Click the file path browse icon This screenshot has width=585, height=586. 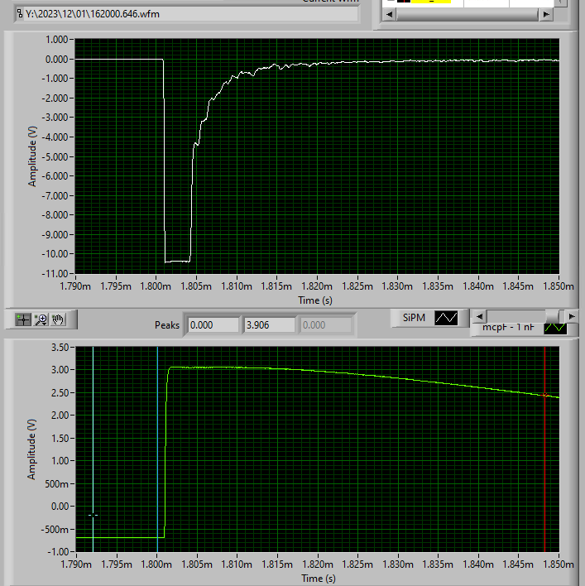pos(20,14)
